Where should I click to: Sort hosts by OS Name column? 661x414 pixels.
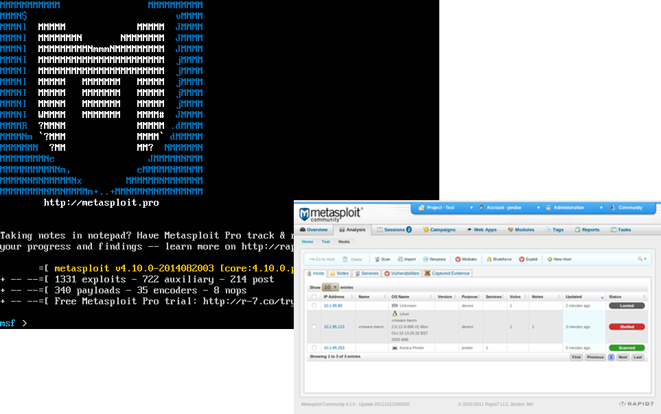coord(411,297)
